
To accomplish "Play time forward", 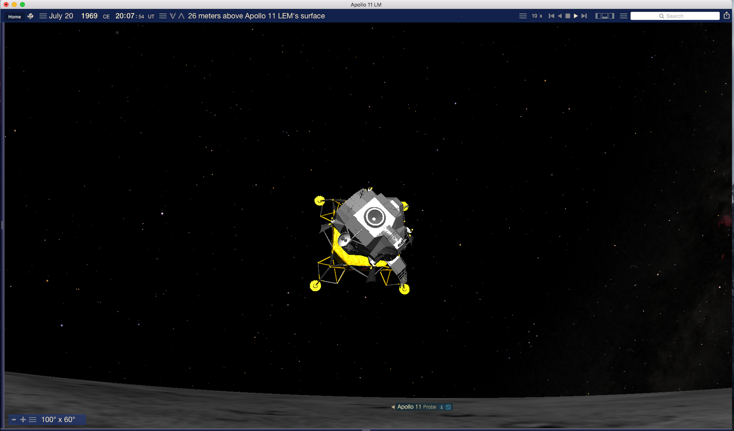I will (576, 16).
